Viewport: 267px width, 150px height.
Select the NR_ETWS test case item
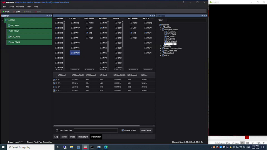click(x=171, y=39)
